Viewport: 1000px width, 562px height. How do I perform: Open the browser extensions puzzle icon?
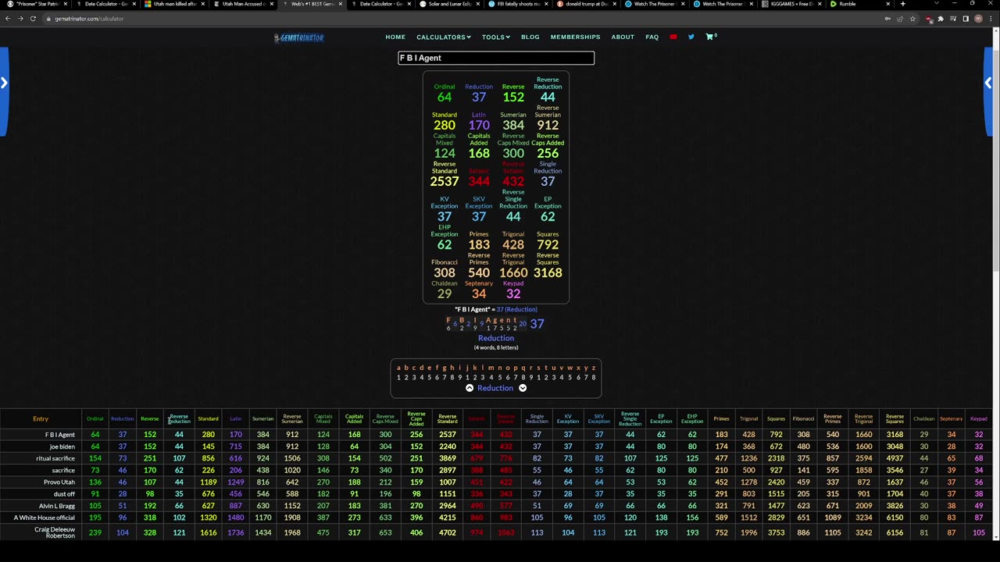(x=941, y=19)
